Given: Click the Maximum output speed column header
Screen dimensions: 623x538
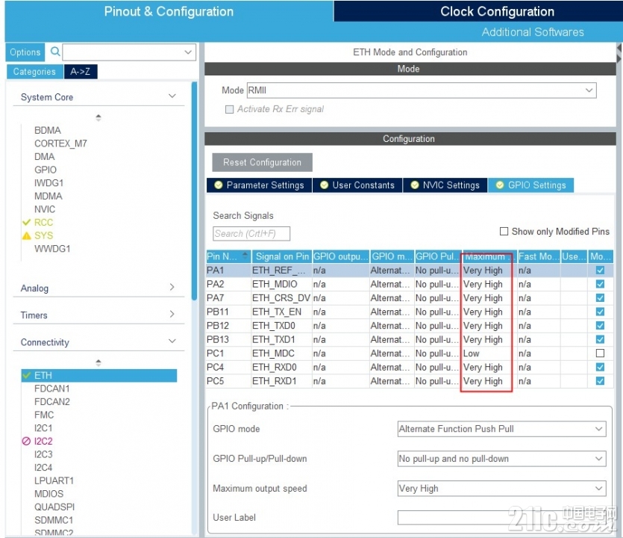Looking at the screenshot, I should [x=489, y=256].
